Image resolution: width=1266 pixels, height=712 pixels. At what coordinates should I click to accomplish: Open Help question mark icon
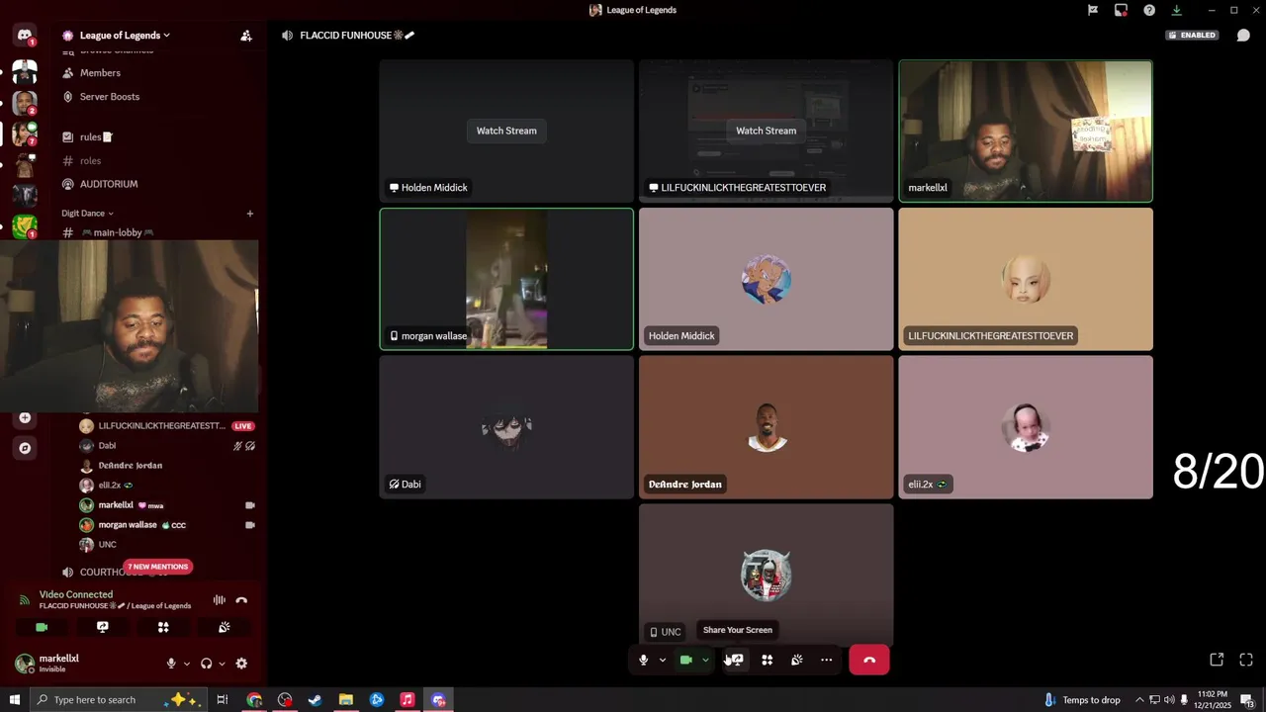click(x=1149, y=10)
